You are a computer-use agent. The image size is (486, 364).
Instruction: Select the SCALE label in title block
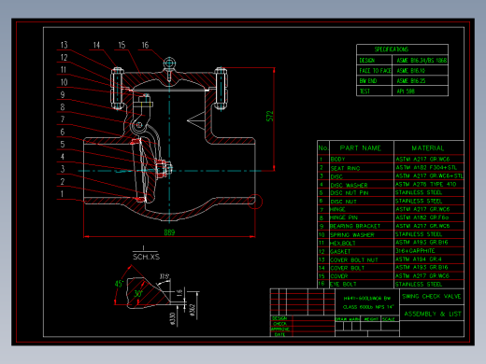(x=388, y=319)
